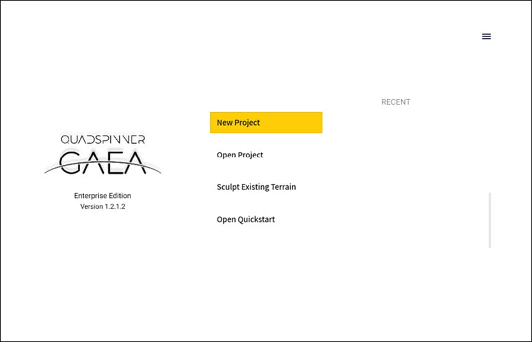Click the QuadSpinner Gaea logo
Screen dimensions: 532x342
coord(103,155)
